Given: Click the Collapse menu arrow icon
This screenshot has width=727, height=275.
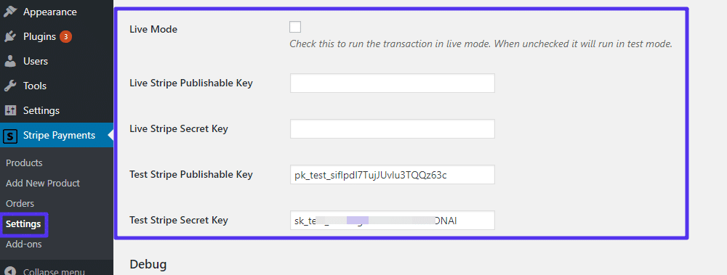Looking at the screenshot, I should point(10,272).
